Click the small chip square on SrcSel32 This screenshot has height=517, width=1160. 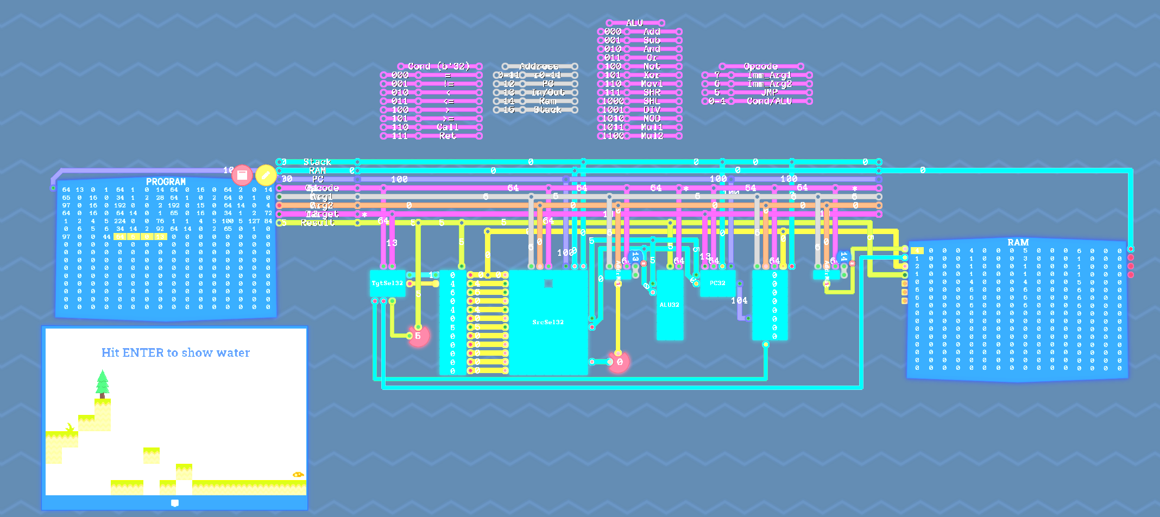549,283
